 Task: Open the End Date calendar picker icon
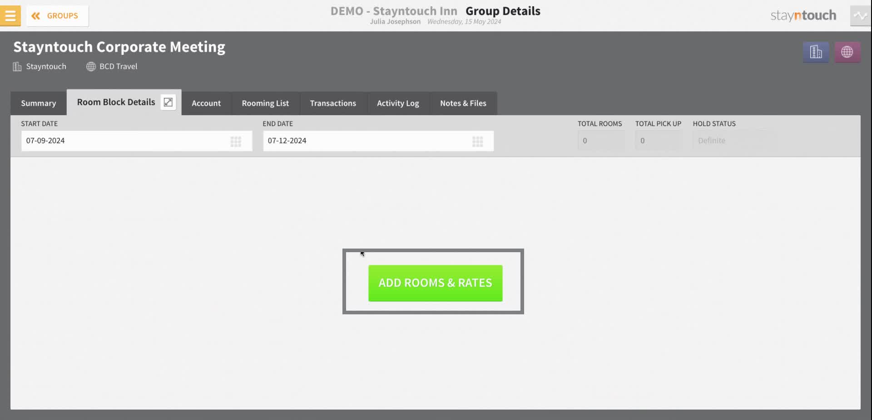(477, 142)
